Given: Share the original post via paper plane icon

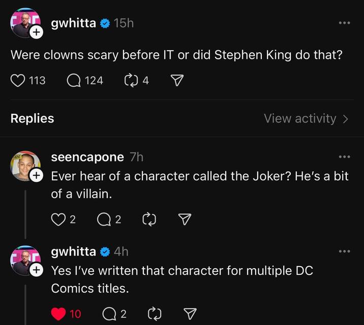Looking at the screenshot, I should tap(176, 80).
